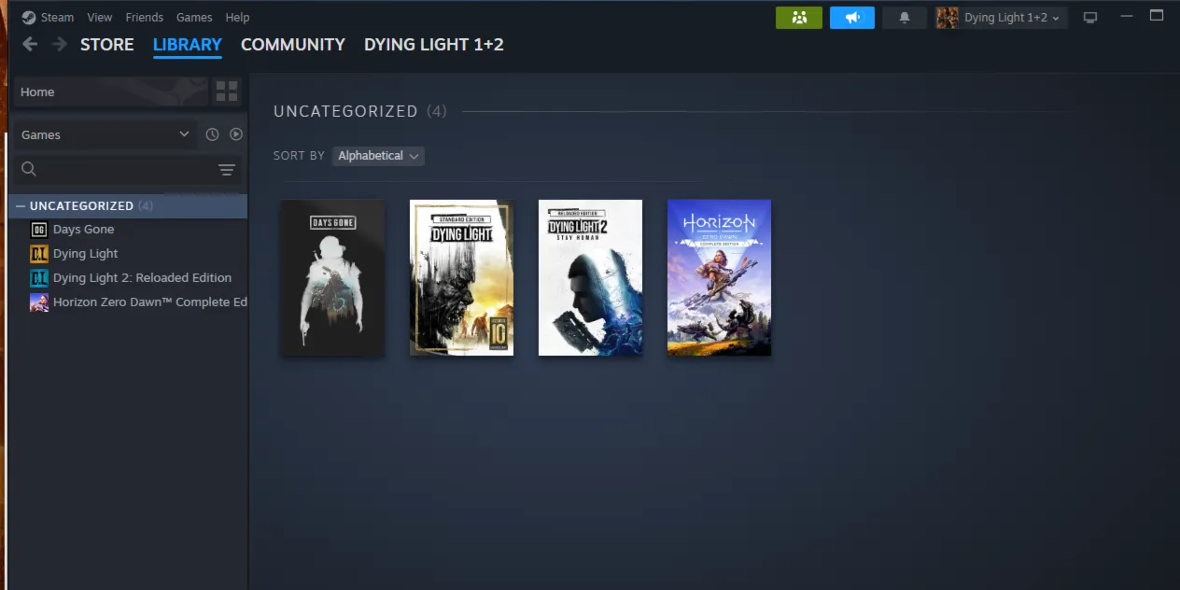Open collections grid view icon
Screen dimensions: 1180x590
(227, 91)
